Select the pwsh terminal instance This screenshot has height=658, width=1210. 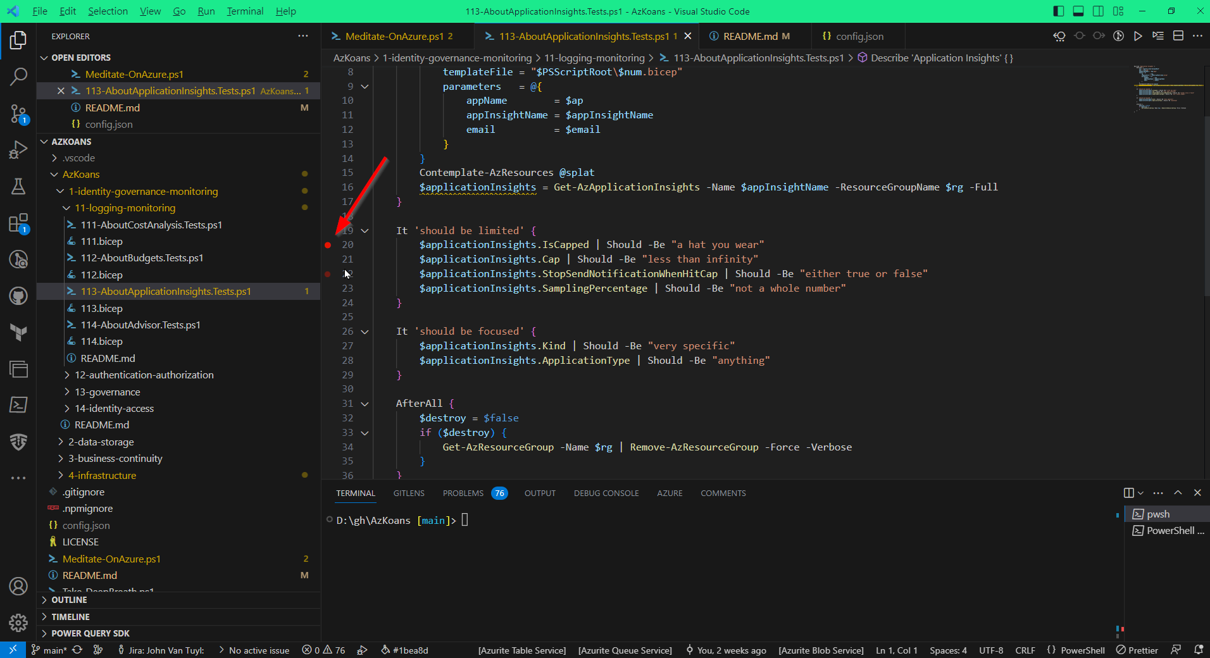pos(1166,514)
